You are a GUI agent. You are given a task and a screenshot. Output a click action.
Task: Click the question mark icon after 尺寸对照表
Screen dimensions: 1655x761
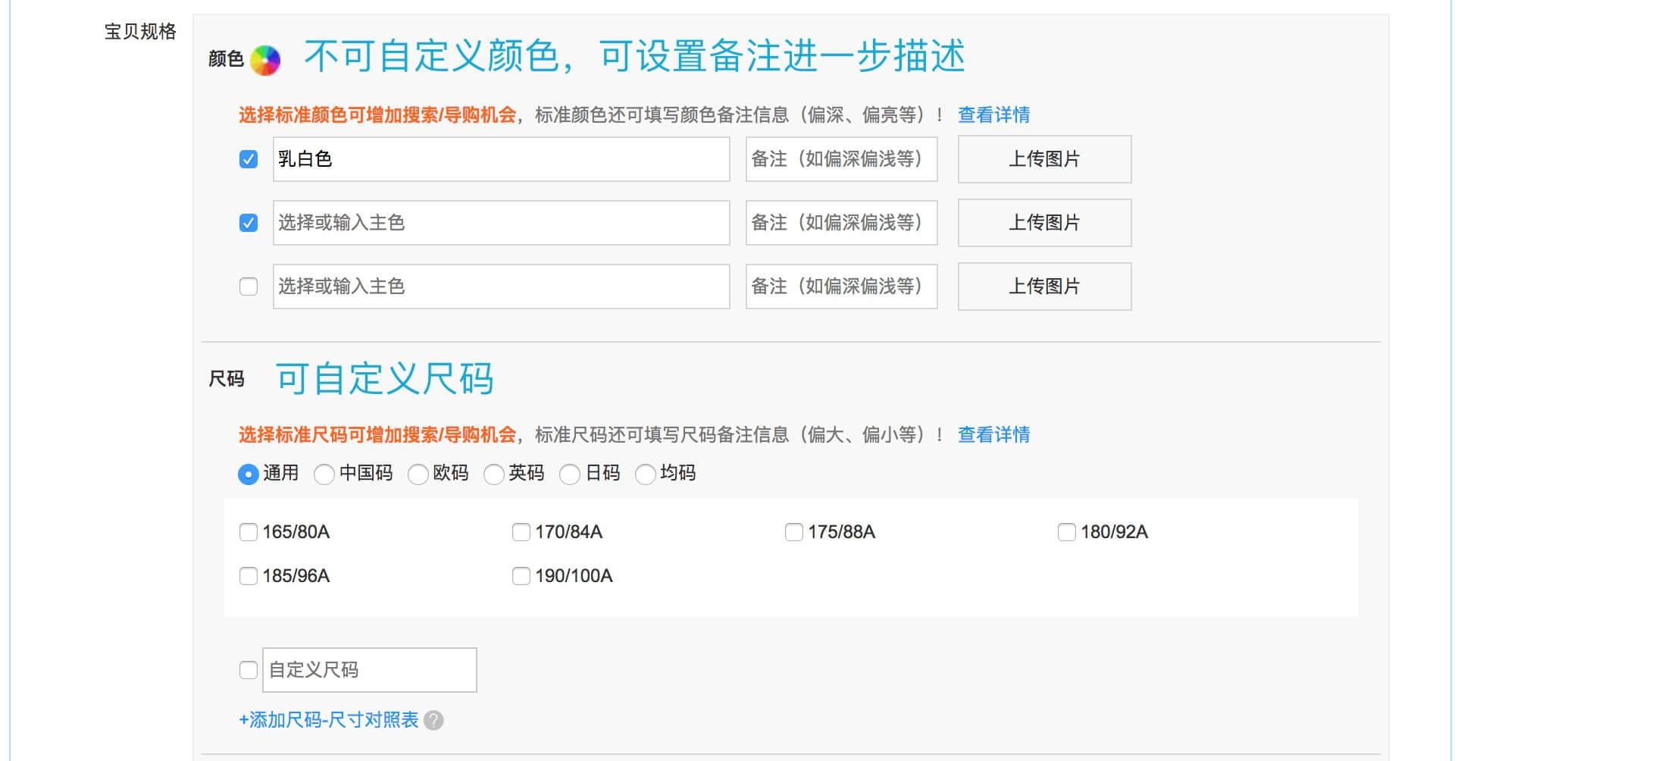click(x=433, y=720)
